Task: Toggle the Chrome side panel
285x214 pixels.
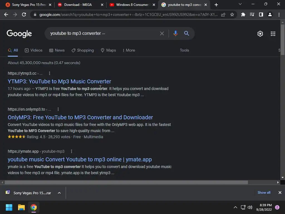Action: (261, 14)
